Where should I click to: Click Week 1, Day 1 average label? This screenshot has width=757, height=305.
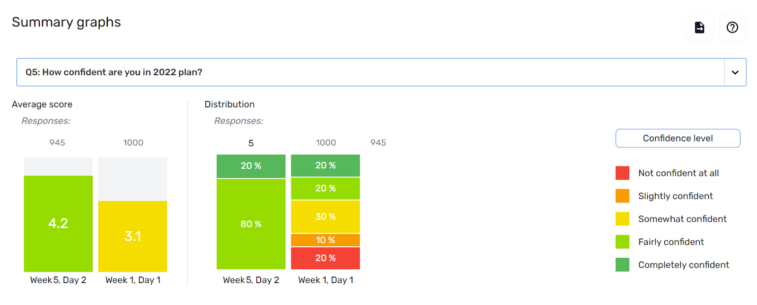coord(133,280)
